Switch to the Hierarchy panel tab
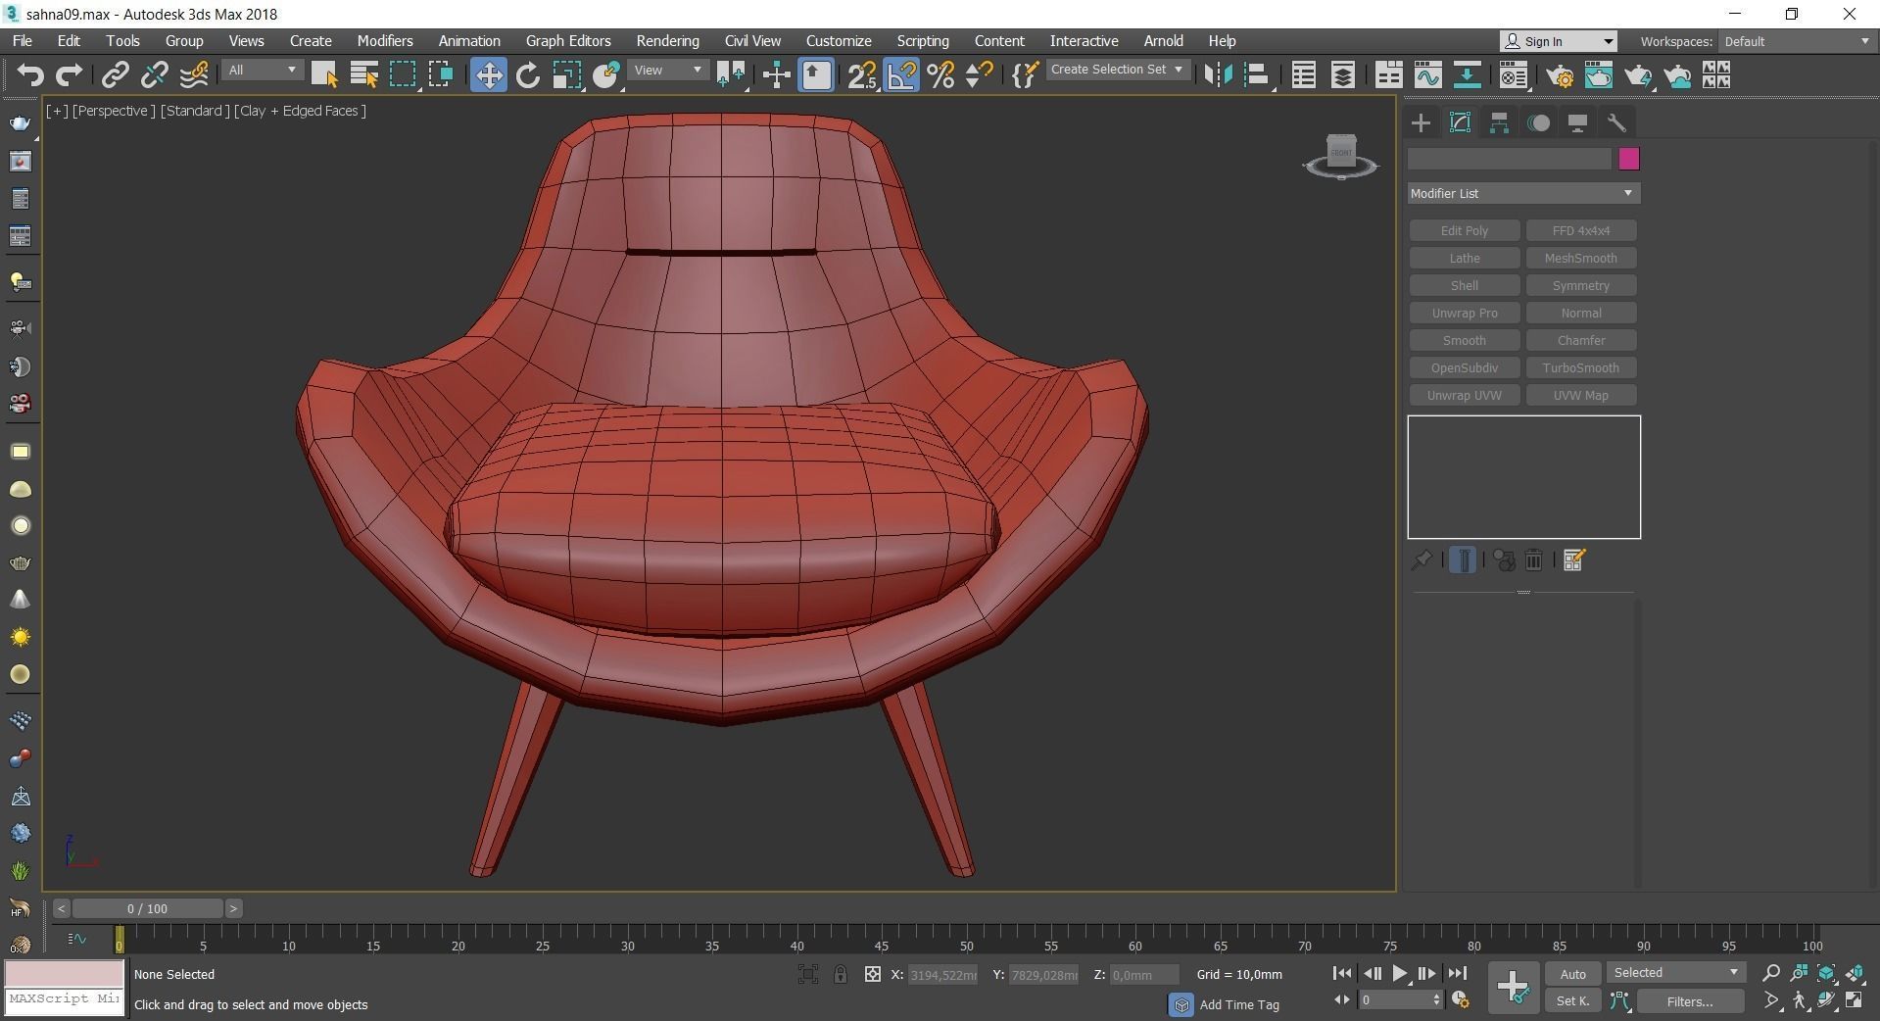Viewport: 1880px width, 1021px height. pos(1499,122)
